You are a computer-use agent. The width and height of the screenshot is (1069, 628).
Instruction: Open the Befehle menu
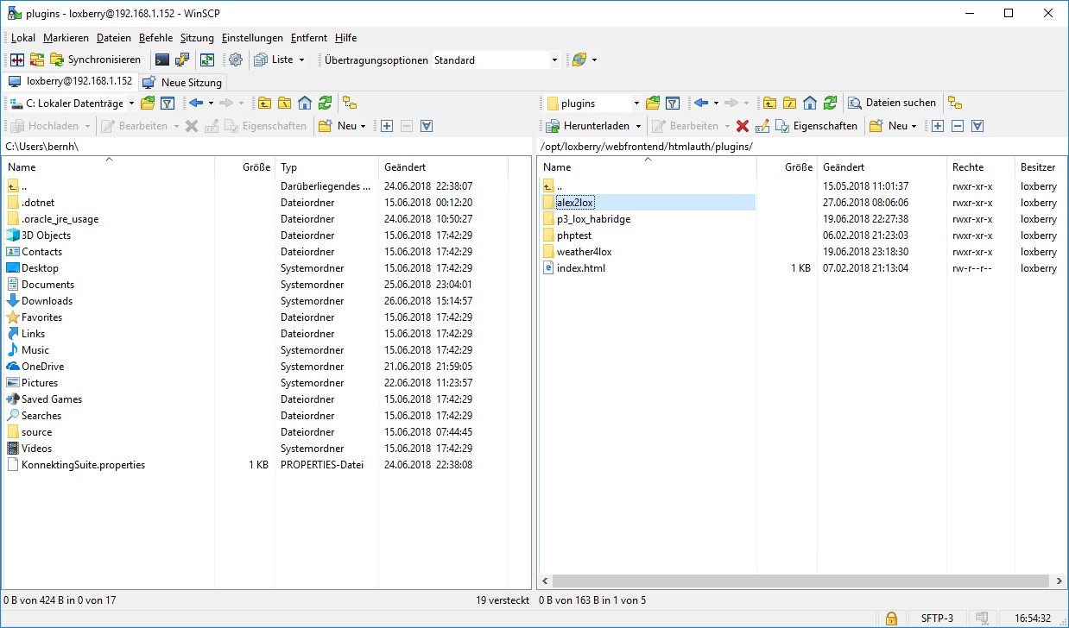click(x=155, y=38)
